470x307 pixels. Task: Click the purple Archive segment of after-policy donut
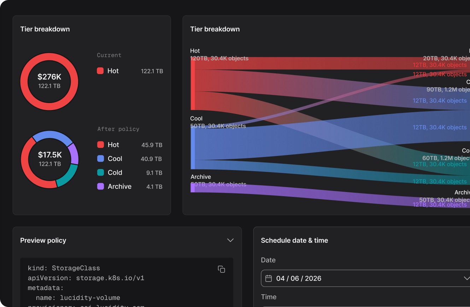pyautogui.click(x=74, y=154)
